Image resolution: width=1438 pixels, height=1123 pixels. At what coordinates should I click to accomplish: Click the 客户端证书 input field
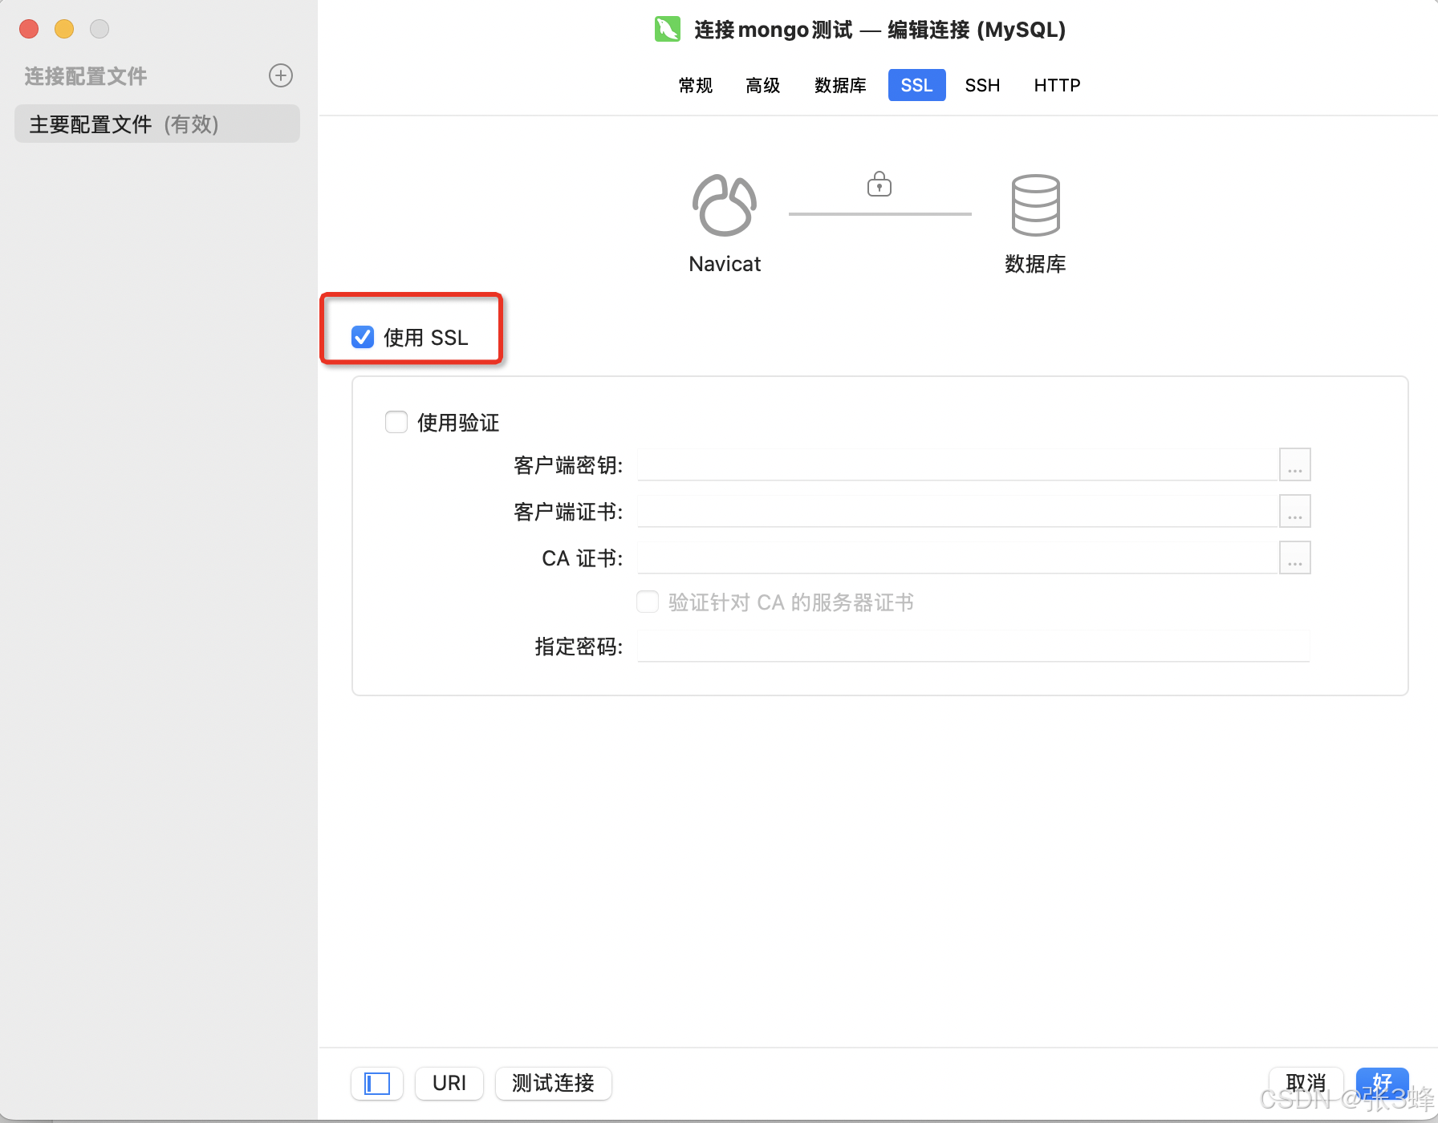(957, 511)
